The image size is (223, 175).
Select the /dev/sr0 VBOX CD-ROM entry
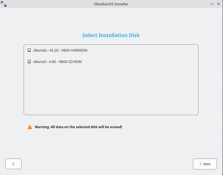point(57,62)
